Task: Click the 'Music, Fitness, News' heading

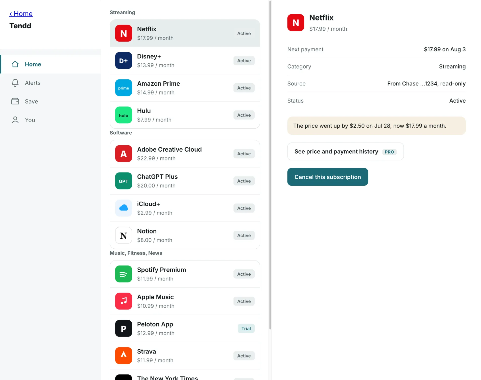Action: point(136,253)
